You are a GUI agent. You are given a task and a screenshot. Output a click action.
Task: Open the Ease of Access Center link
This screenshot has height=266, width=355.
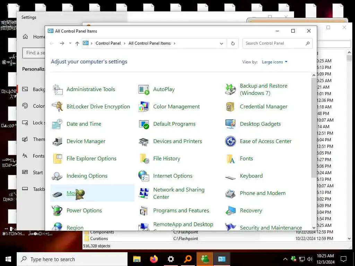(x=266, y=141)
